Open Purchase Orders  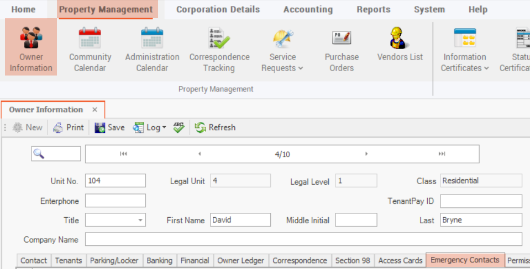click(342, 50)
